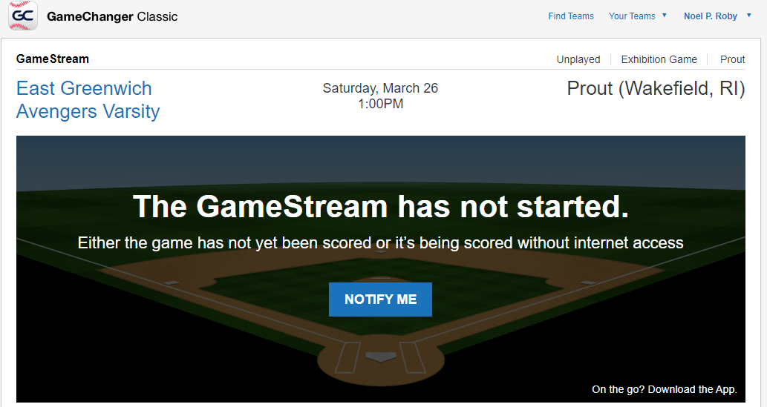The width and height of the screenshot is (767, 407).
Task: Click the Exhibition Game label
Action: click(x=659, y=59)
